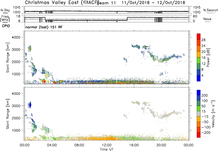Click the '08:00' time tick label

pyautogui.click(x=79, y=145)
